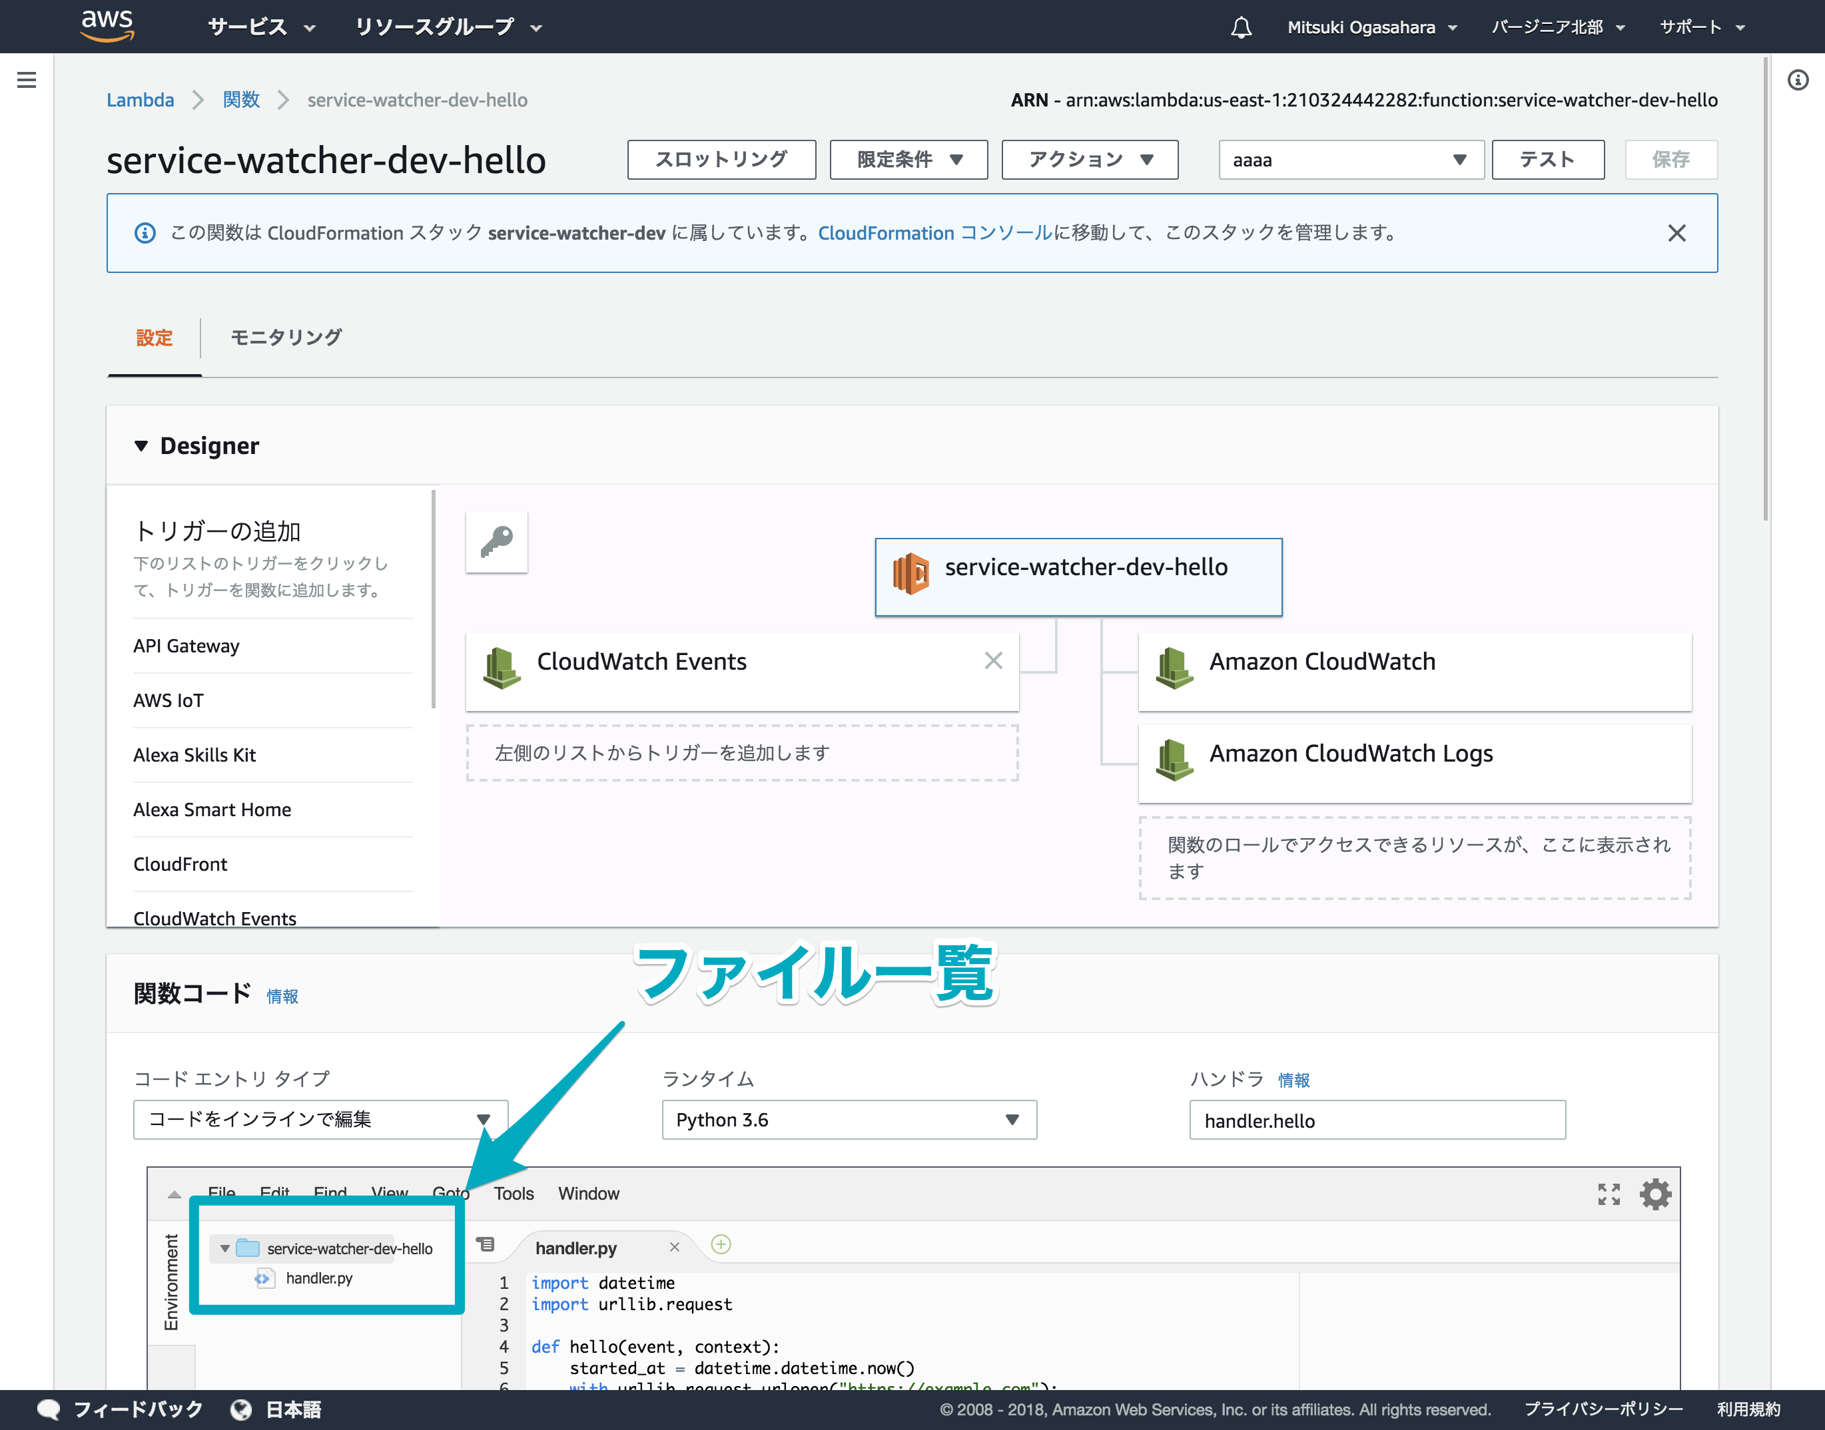Open the Window menu in the editor
The image size is (1825, 1430).
click(589, 1193)
